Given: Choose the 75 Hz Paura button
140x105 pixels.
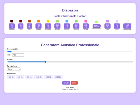Looking at the screenshot, I should click(29, 26).
